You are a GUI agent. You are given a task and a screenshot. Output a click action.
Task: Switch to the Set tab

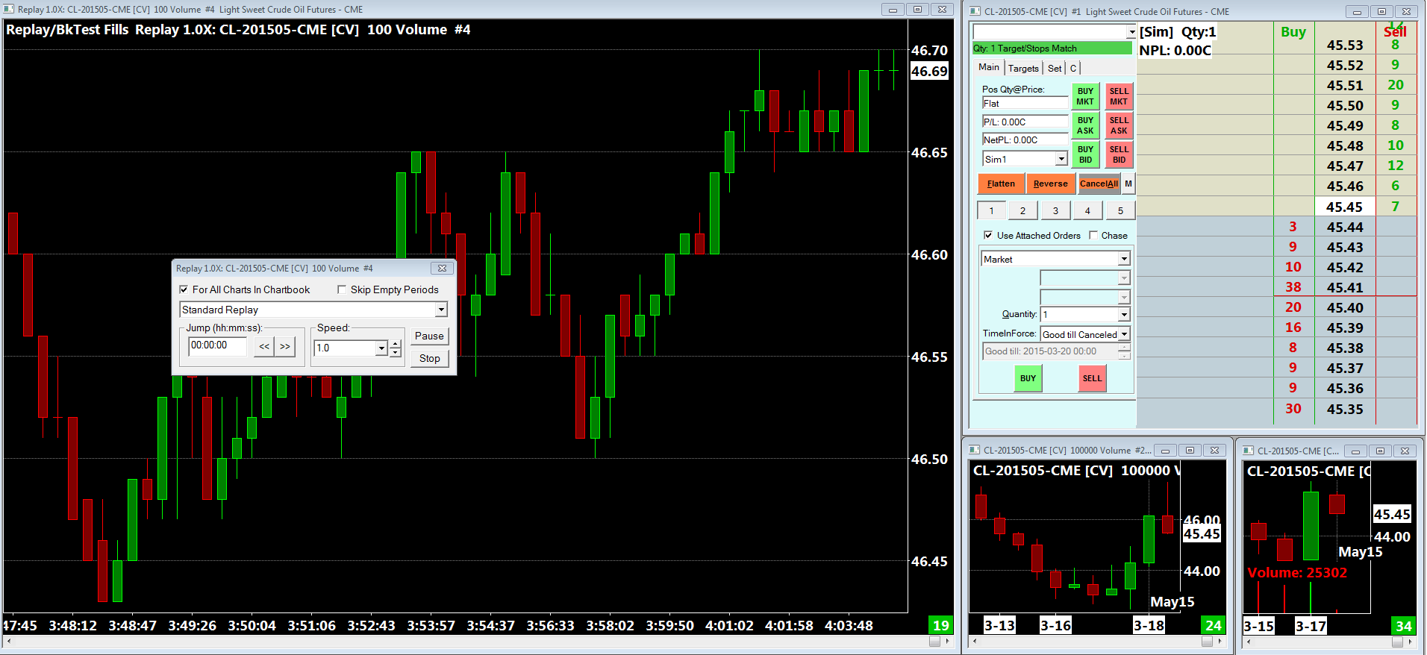coord(1055,68)
